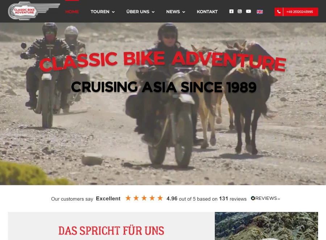The image size is (326, 240).
Task: Call the +49 25120245995 button
Action: (296, 12)
